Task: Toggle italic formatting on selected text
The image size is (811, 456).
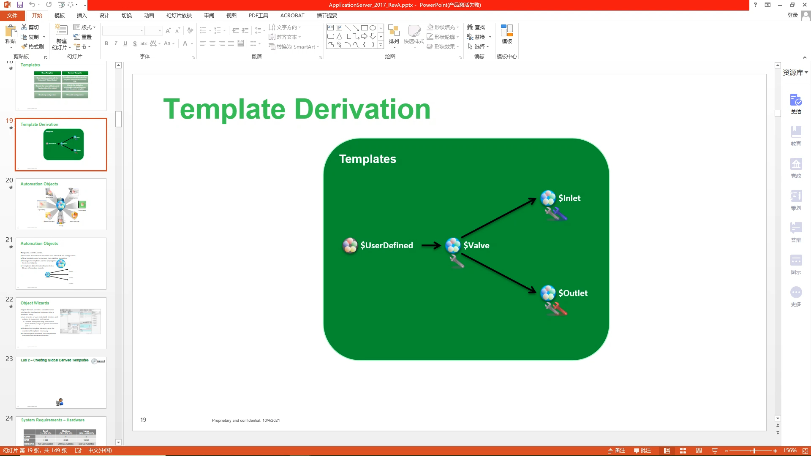Action: pyautogui.click(x=117, y=43)
